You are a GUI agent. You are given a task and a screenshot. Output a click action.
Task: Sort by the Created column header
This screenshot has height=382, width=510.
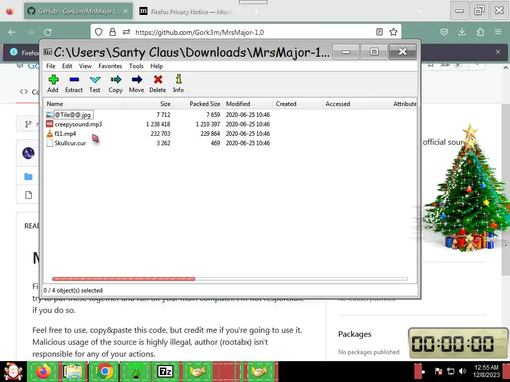[298, 104]
